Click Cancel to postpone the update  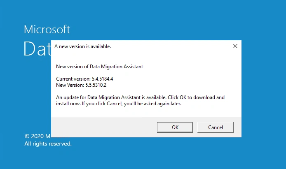coord(216,127)
